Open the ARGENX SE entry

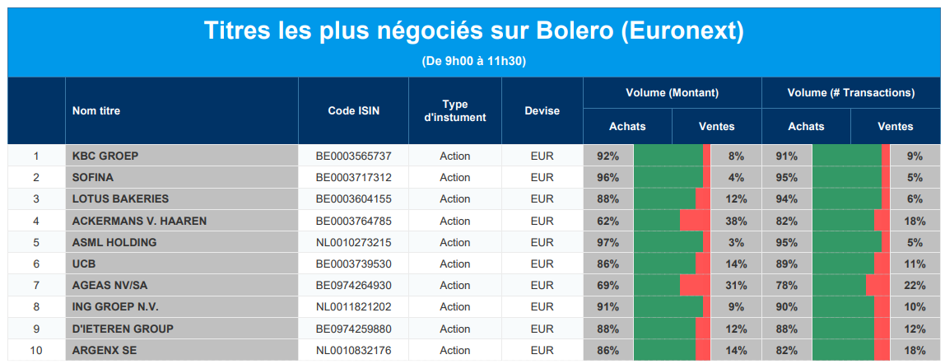[x=105, y=350]
